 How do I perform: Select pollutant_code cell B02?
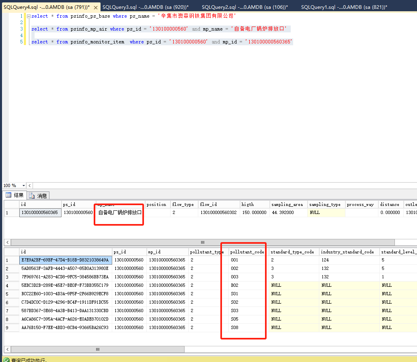(x=249, y=285)
